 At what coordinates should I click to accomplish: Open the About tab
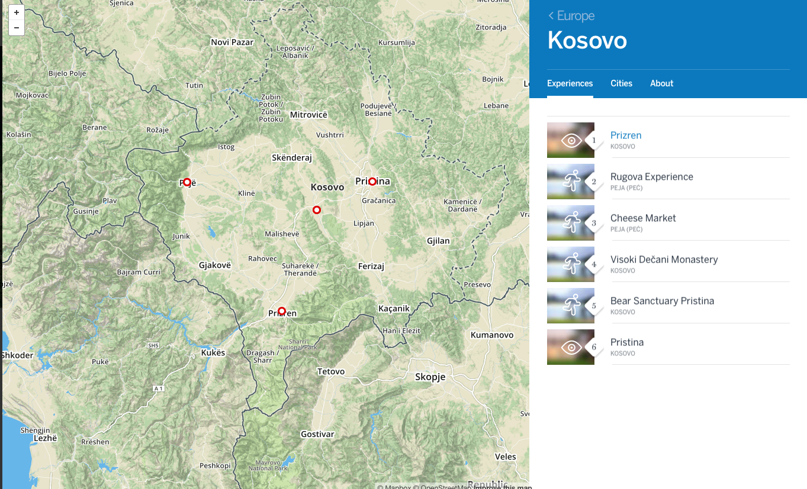(661, 83)
